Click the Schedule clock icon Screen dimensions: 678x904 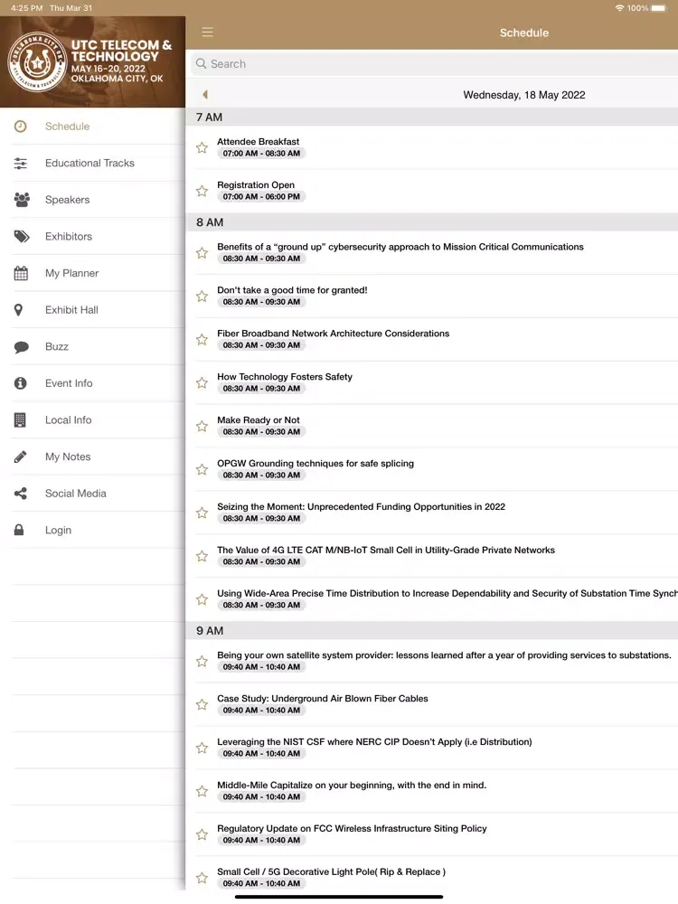point(20,127)
